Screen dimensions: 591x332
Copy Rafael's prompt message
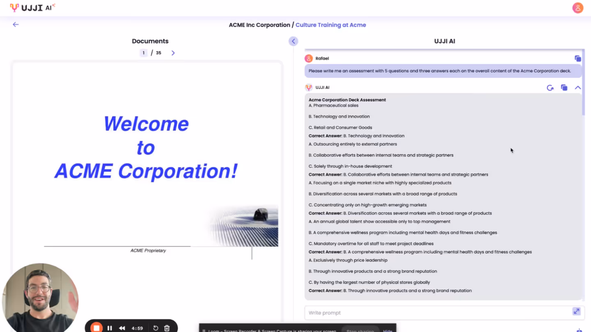[x=577, y=59]
